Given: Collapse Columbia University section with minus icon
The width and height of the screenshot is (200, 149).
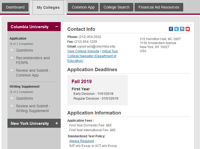Looking at the screenshot, I should click(x=57, y=27).
